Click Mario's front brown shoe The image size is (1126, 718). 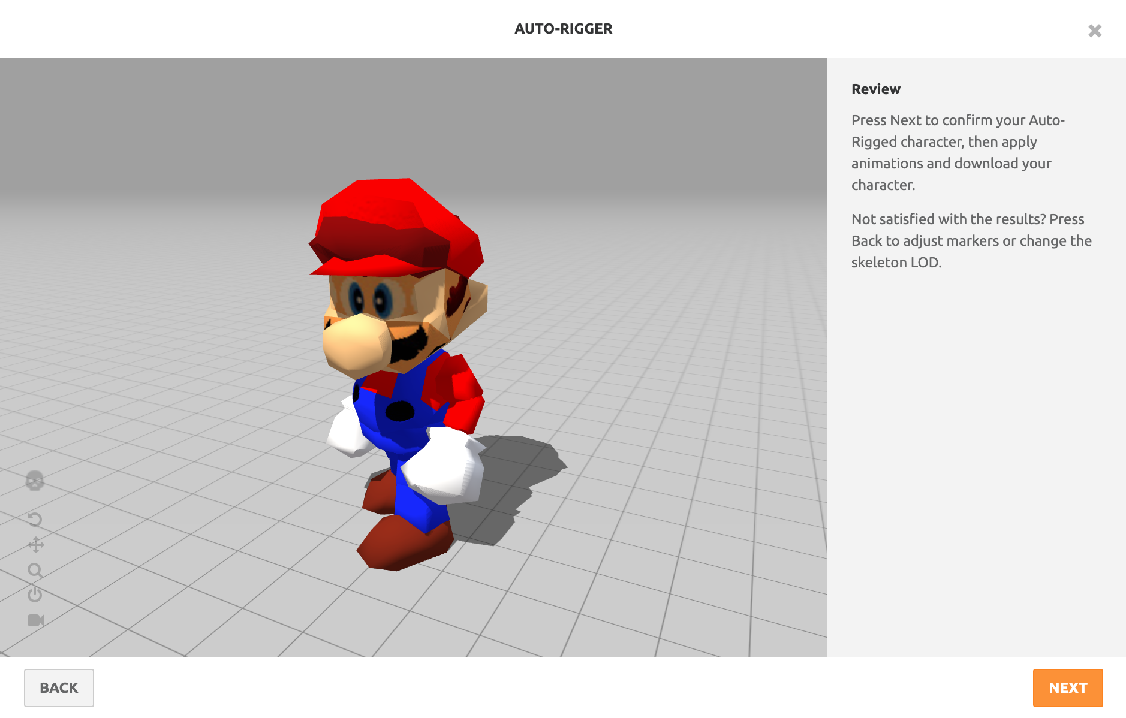405,542
